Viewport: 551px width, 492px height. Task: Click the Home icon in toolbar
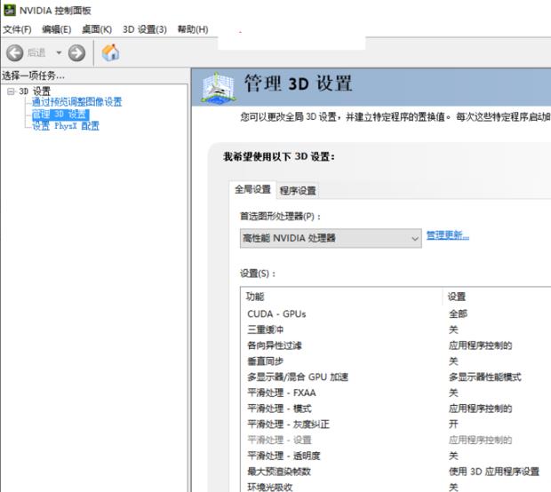coord(111,53)
